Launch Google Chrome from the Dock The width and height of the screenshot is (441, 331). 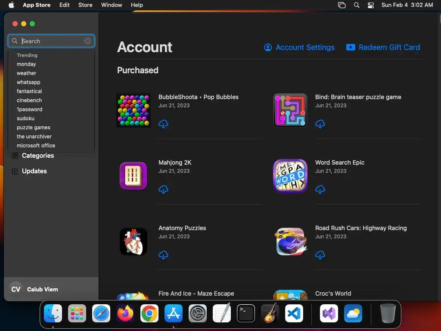coord(149,313)
